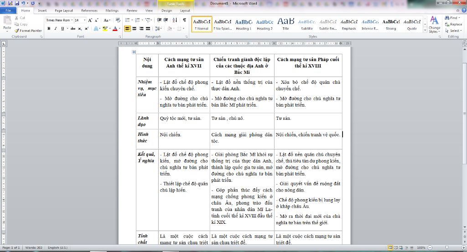Zoom in using the plus button
This screenshot has width=467, height=252.
(x=463, y=247)
